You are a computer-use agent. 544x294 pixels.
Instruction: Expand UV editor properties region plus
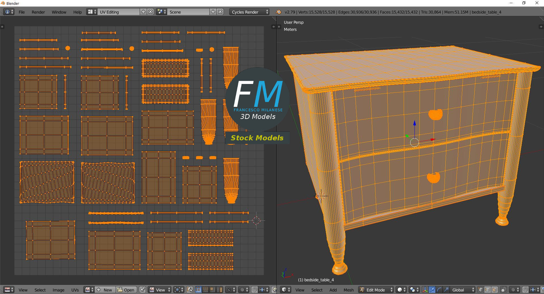click(273, 27)
